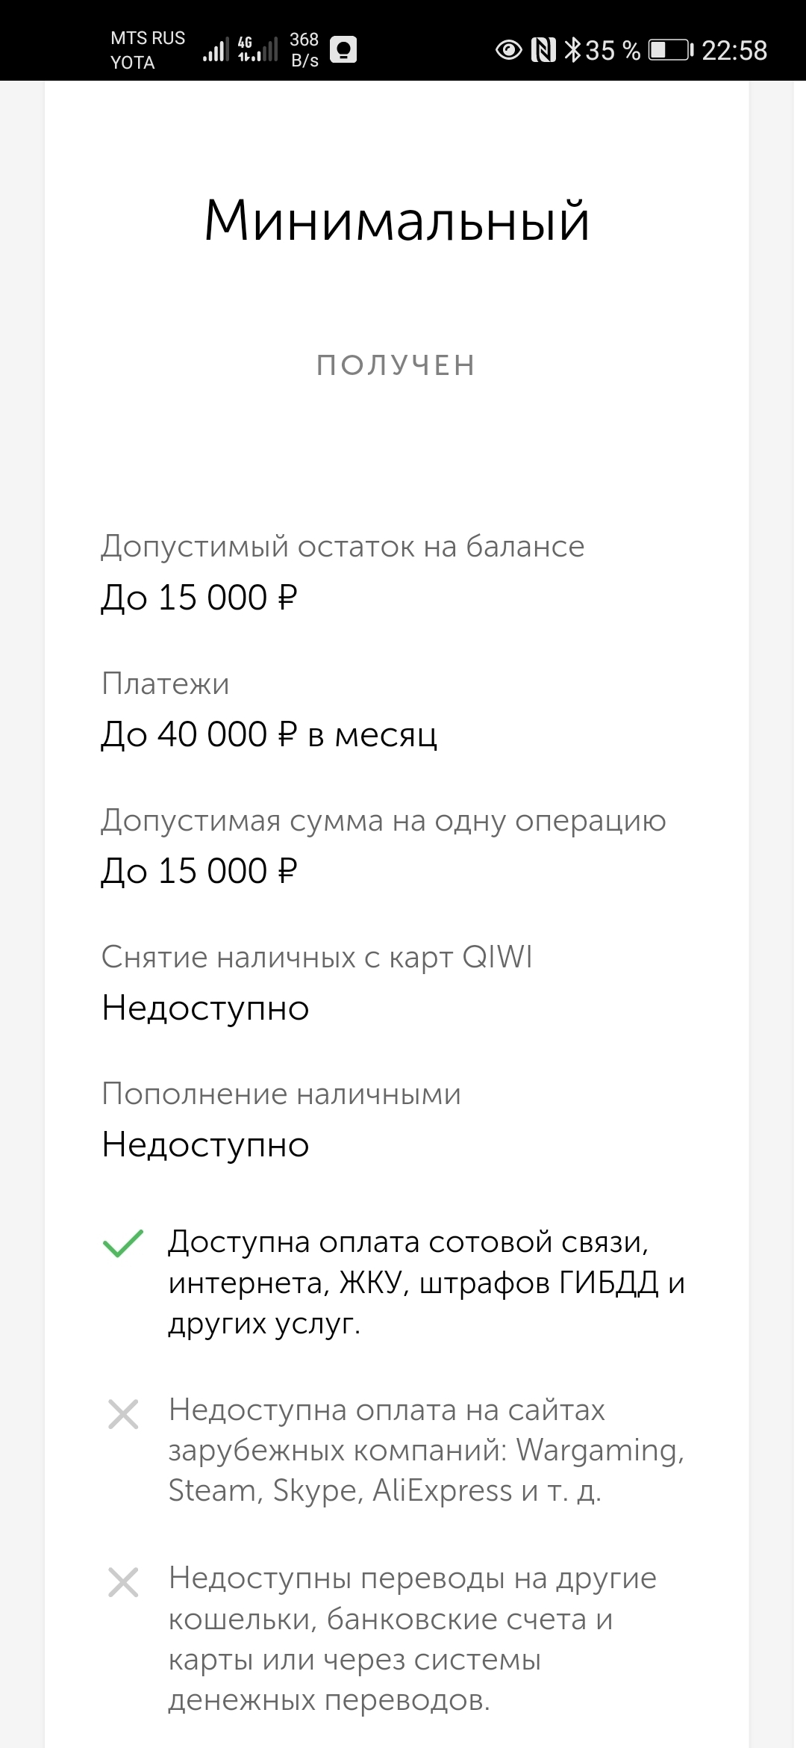Tap the gray cross beside unavailable transfers
Screen dimensions: 806x1748
point(123,1582)
